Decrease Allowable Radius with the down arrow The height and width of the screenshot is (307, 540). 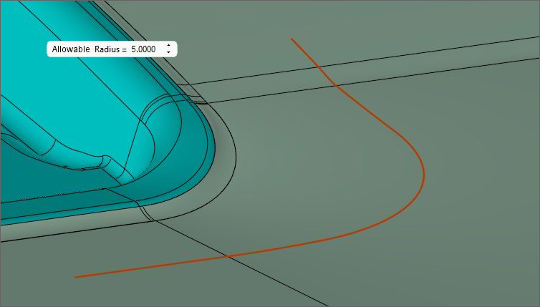pyautogui.click(x=168, y=52)
